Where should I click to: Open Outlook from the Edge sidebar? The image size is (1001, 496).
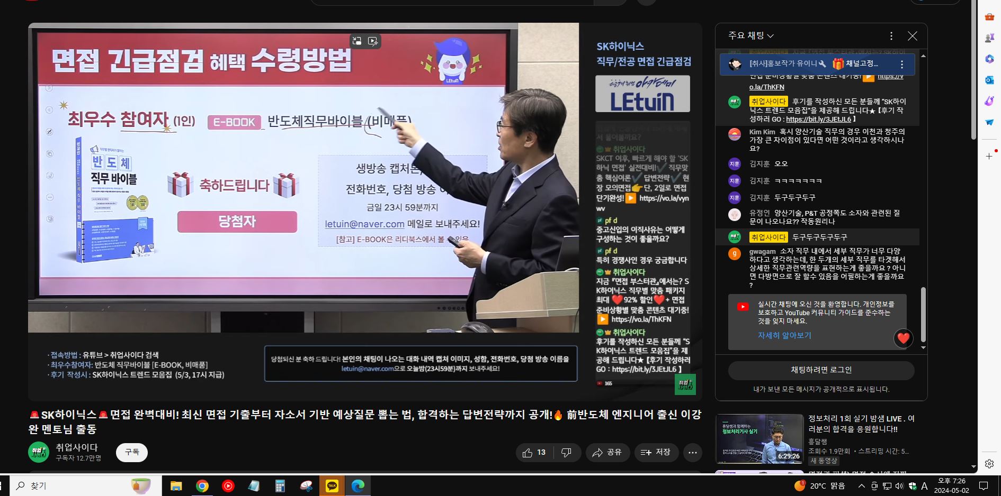(989, 80)
